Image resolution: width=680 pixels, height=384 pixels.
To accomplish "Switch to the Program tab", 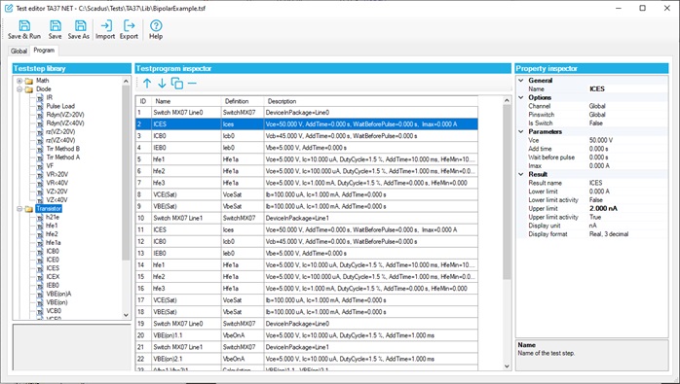I will click(44, 51).
